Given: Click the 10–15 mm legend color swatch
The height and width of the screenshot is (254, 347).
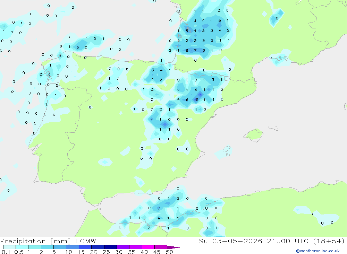Looking at the screenshot, I should click(73, 247).
